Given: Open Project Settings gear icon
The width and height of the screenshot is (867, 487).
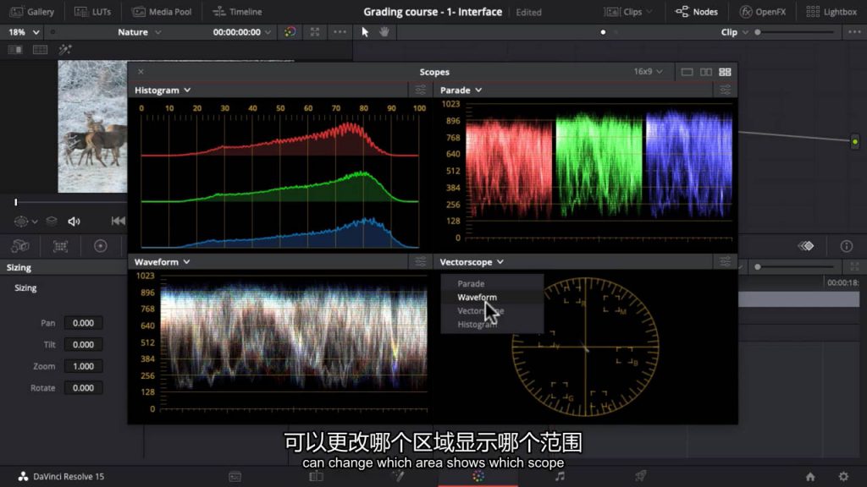Looking at the screenshot, I should [843, 477].
